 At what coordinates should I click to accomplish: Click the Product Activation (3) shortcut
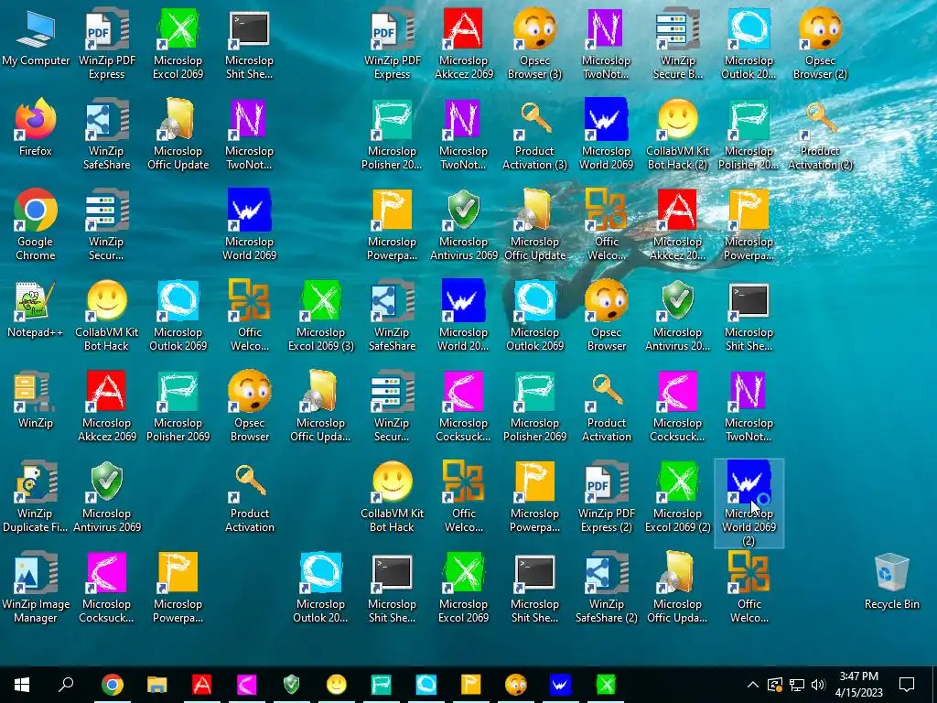pos(534,135)
